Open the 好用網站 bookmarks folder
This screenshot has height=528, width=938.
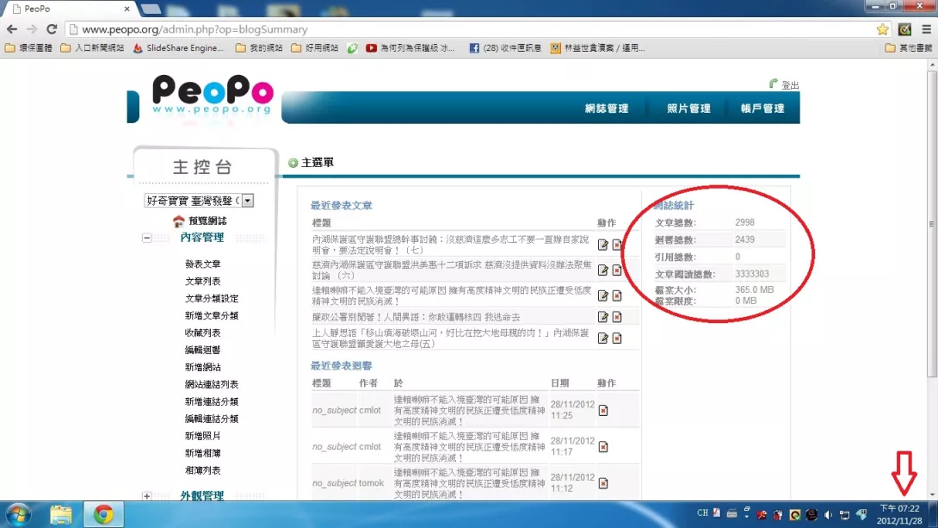(x=315, y=48)
